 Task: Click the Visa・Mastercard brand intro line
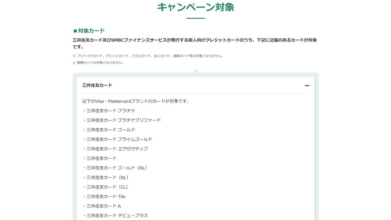[136, 101]
